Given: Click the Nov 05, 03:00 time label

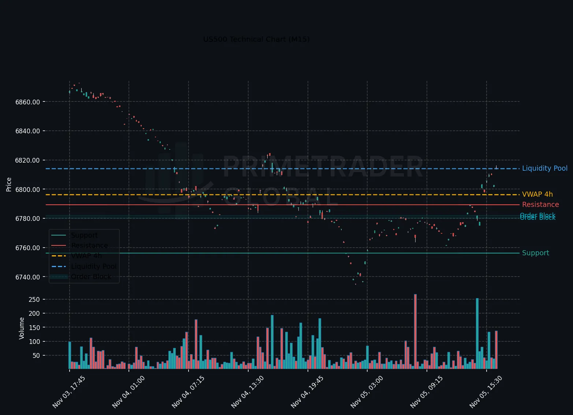Looking at the screenshot, I should pyautogui.click(x=367, y=392).
